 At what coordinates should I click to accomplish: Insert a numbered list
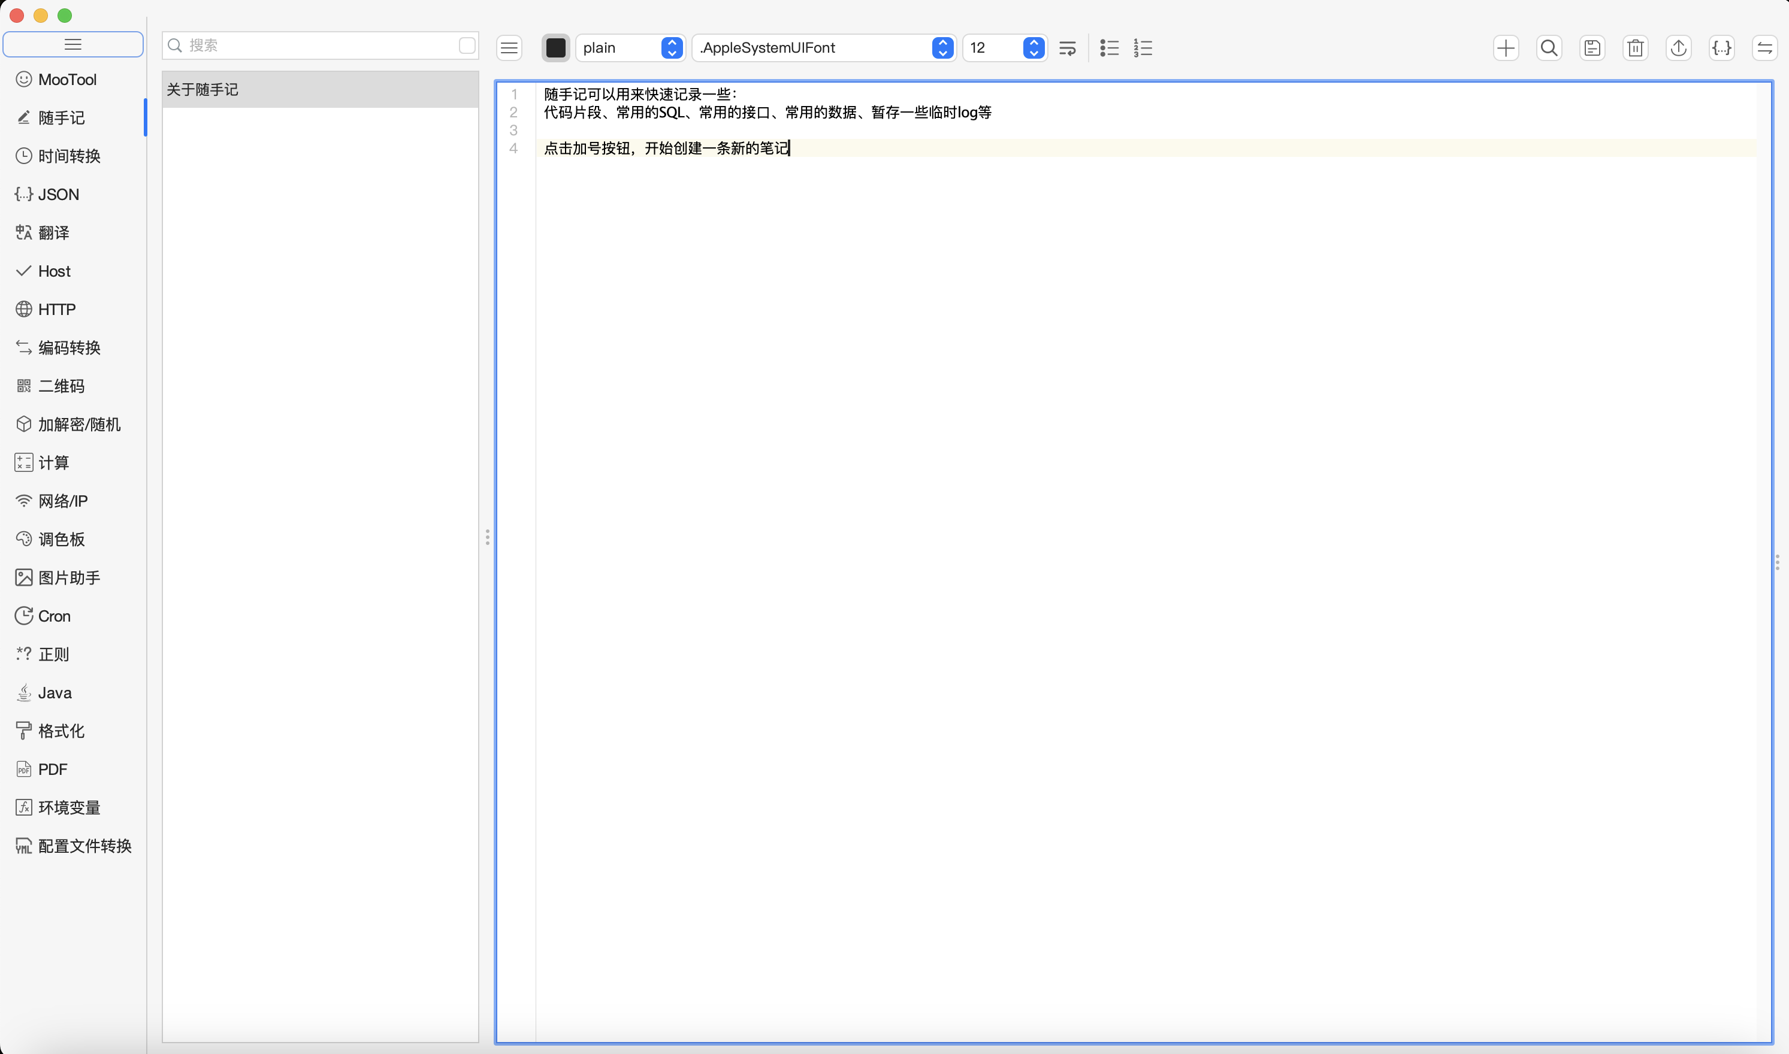pos(1143,47)
